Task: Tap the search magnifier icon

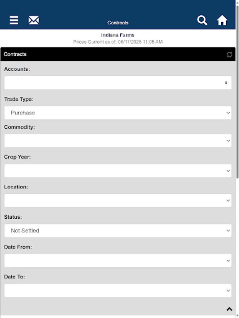Action: click(202, 20)
